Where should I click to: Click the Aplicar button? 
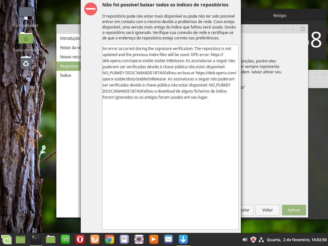294,210
